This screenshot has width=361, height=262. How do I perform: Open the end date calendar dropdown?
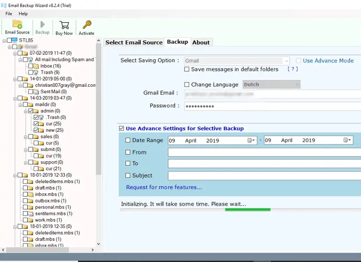(347, 140)
